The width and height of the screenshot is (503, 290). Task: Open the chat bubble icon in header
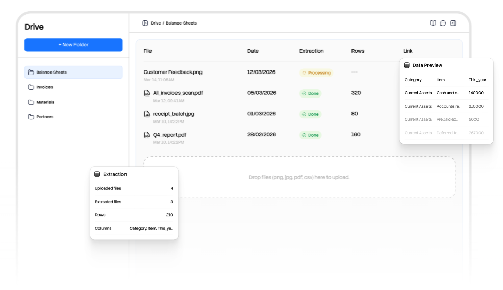[443, 23]
